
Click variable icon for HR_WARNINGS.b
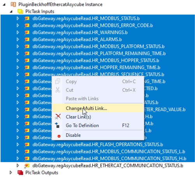click(x=27, y=32)
